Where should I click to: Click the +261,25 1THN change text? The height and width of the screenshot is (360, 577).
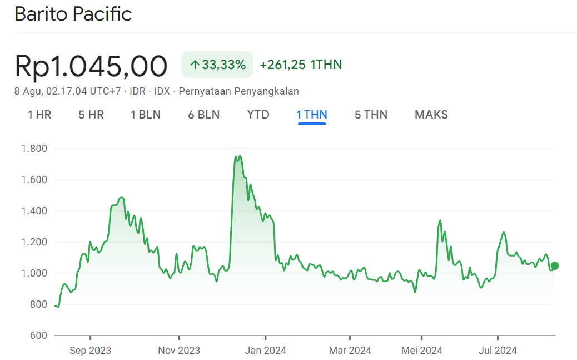(x=301, y=65)
